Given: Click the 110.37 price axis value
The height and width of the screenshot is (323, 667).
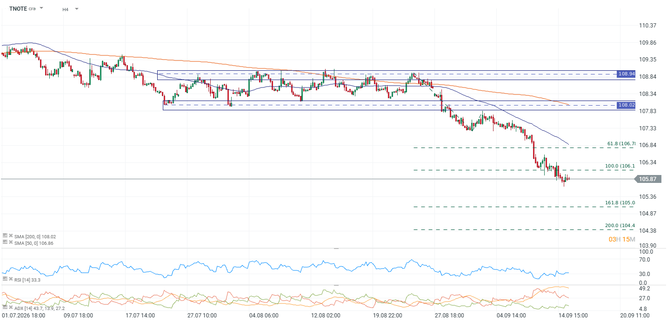Looking at the screenshot, I should click(x=647, y=25).
